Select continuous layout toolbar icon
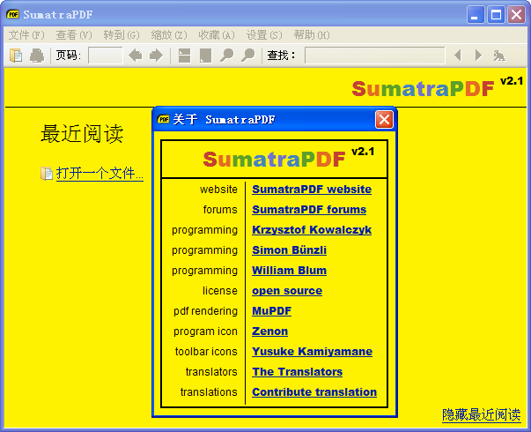The width and height of the screenshot is (531, 432). [185, 56]
